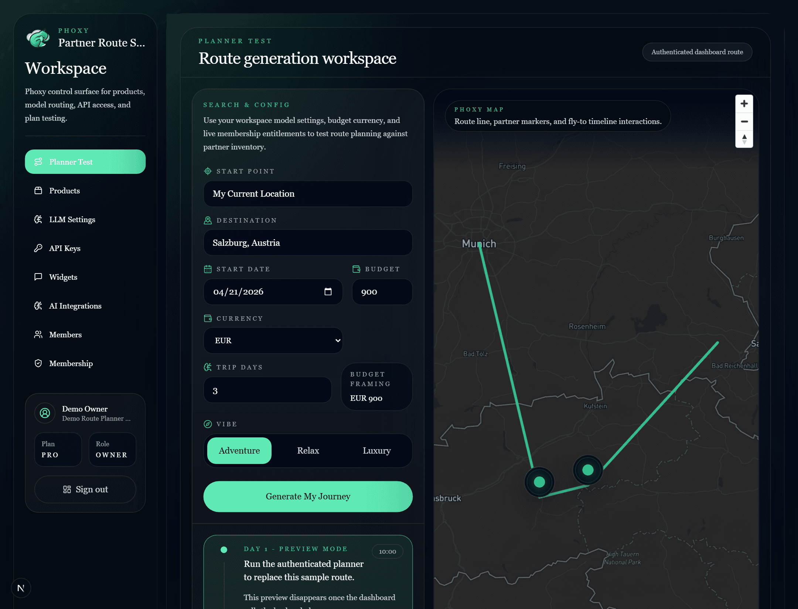Click Generate My Journey button
798x609 pixels.
[x=308, y=496]
